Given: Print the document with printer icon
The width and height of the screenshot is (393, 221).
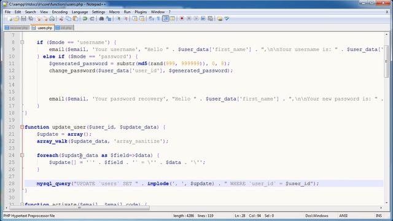Looking at the screenshot, I should pos(52,19).
